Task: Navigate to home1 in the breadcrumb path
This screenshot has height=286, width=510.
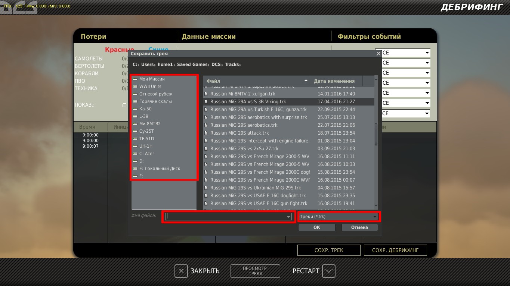Action: tap(165, 65)
